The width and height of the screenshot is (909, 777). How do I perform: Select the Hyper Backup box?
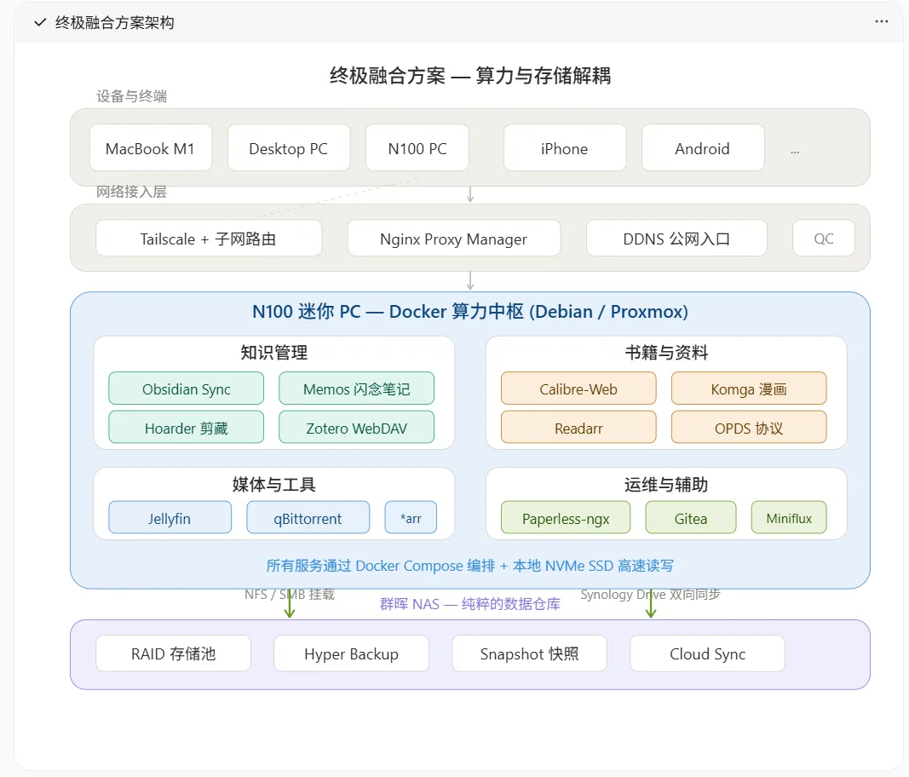[351, 653]
